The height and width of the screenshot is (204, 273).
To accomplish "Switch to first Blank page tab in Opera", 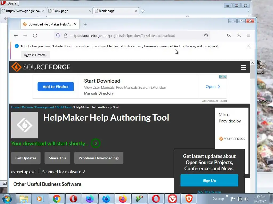I will 70,11.
